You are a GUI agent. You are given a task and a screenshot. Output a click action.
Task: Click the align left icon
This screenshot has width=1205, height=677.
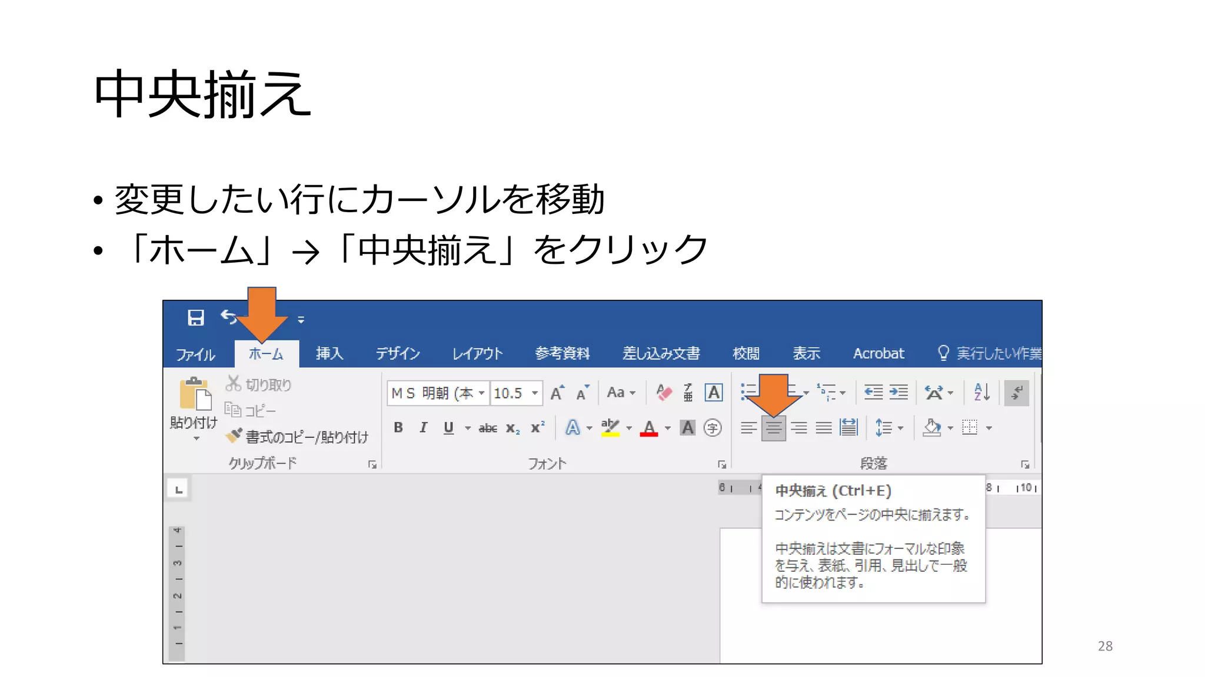click(748, 428)
